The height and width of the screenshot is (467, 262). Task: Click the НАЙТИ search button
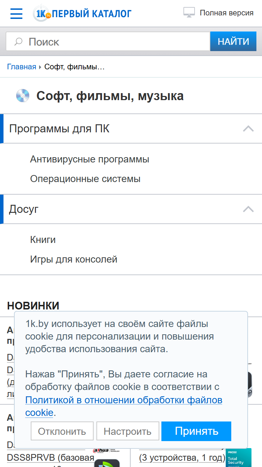click(x=233, y=42)
